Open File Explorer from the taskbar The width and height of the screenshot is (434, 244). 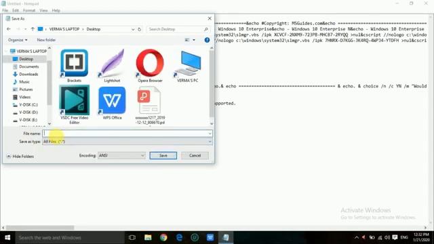[148, 238]
